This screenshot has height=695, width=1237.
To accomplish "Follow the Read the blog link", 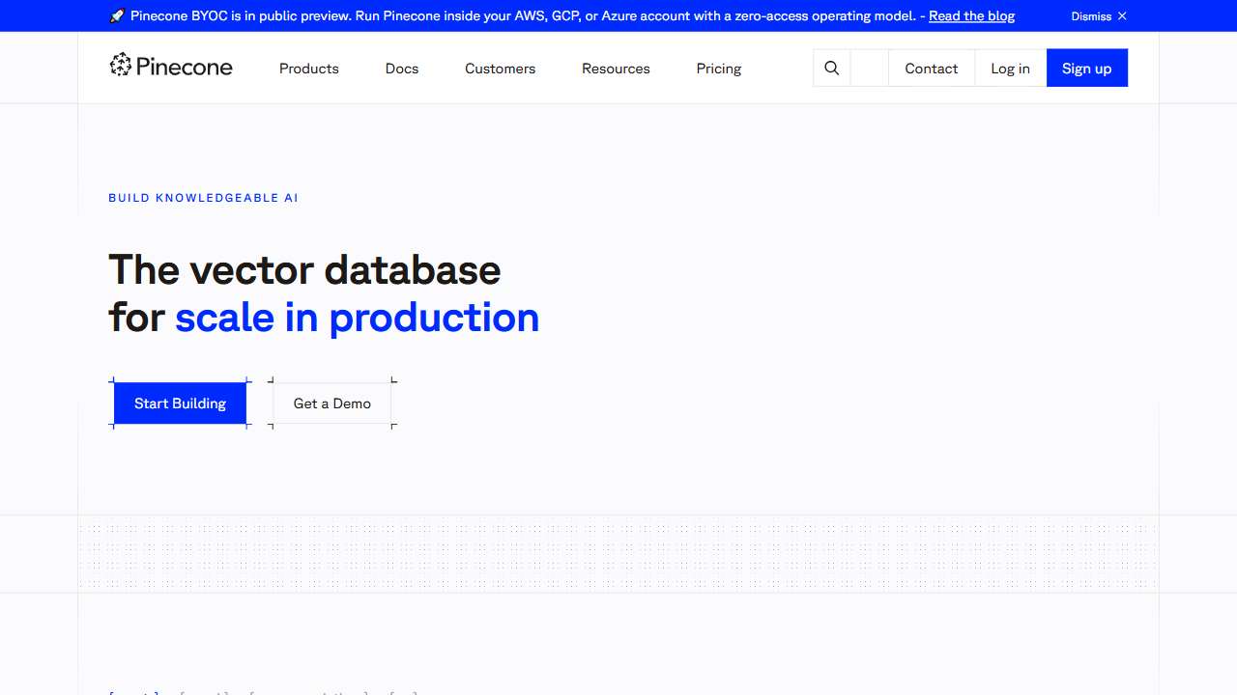I will click(x=971, y=16).
